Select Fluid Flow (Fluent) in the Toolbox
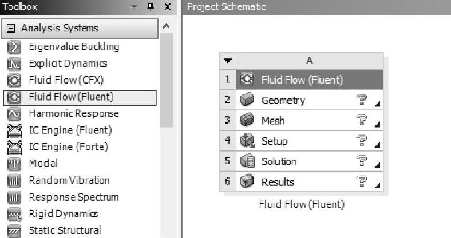The image size is (451, 238). 71,97
